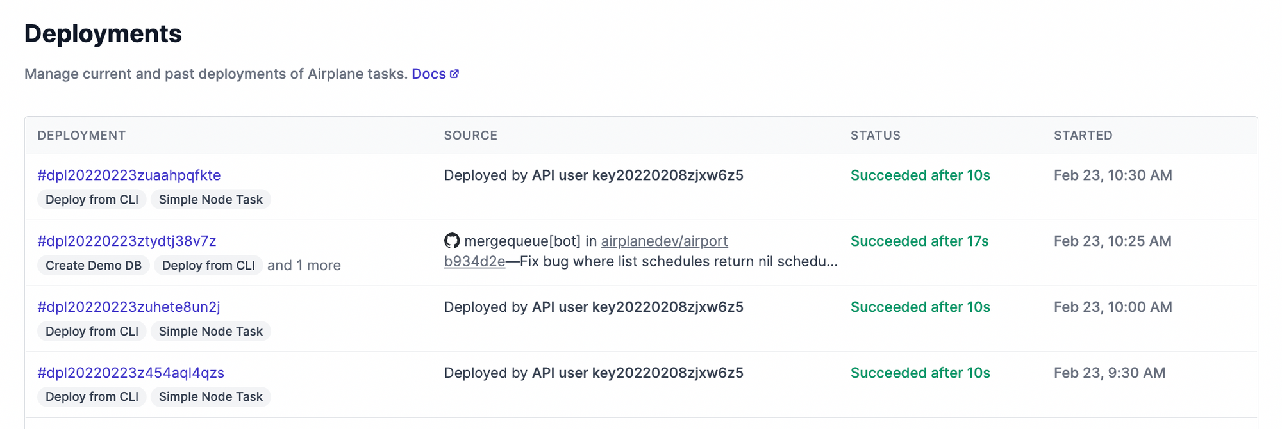Click Deploy from CLI tag in 10:25 AM row
This screenshot has width=1282, height=429.
[208, 265]
